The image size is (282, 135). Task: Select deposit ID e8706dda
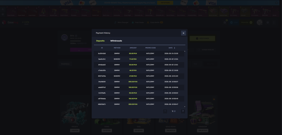pos(102,99)
